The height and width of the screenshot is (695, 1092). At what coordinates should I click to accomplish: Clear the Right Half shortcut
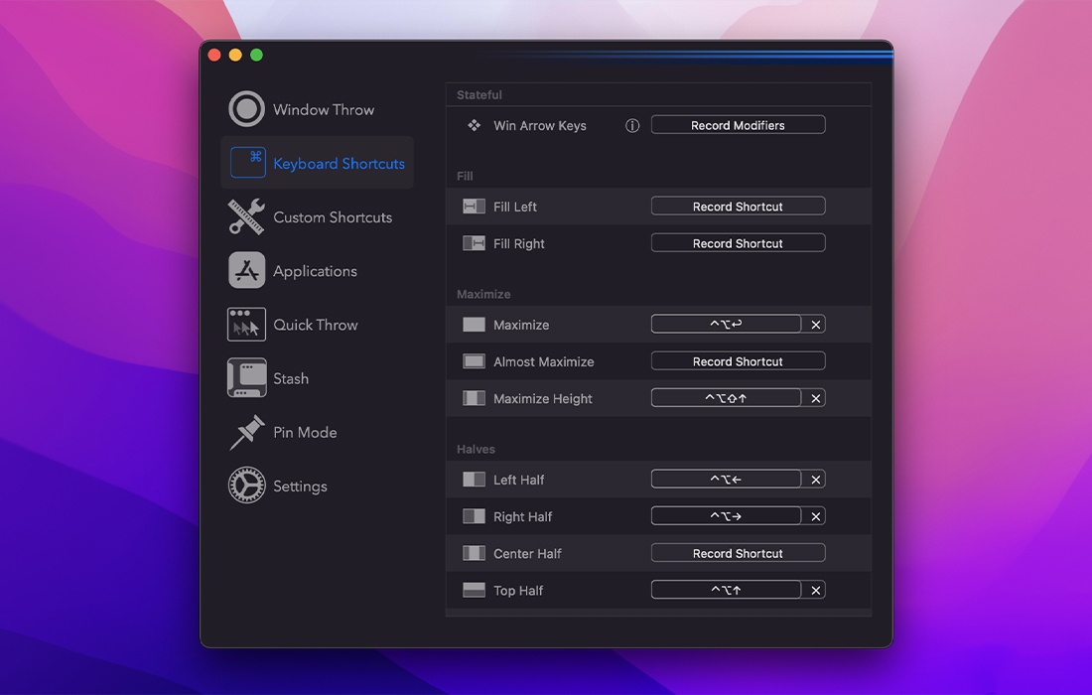coord(815,516)
